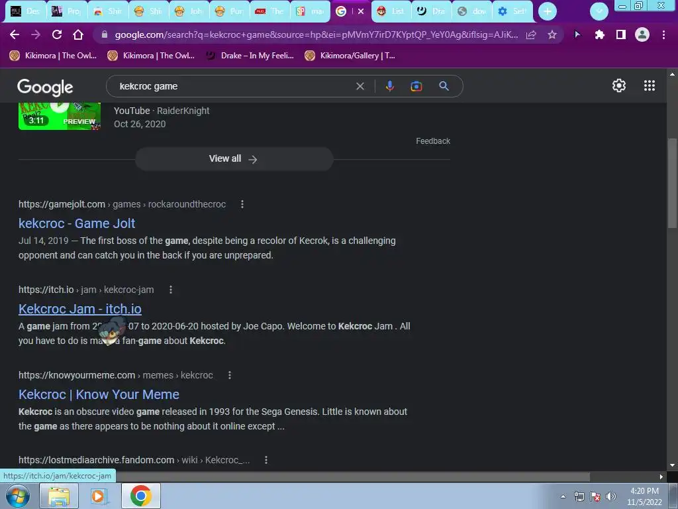Image resolution: width=678 pixels, height=509 pixels.
Task: Click the address bar URL
Action: coord(316,35)
